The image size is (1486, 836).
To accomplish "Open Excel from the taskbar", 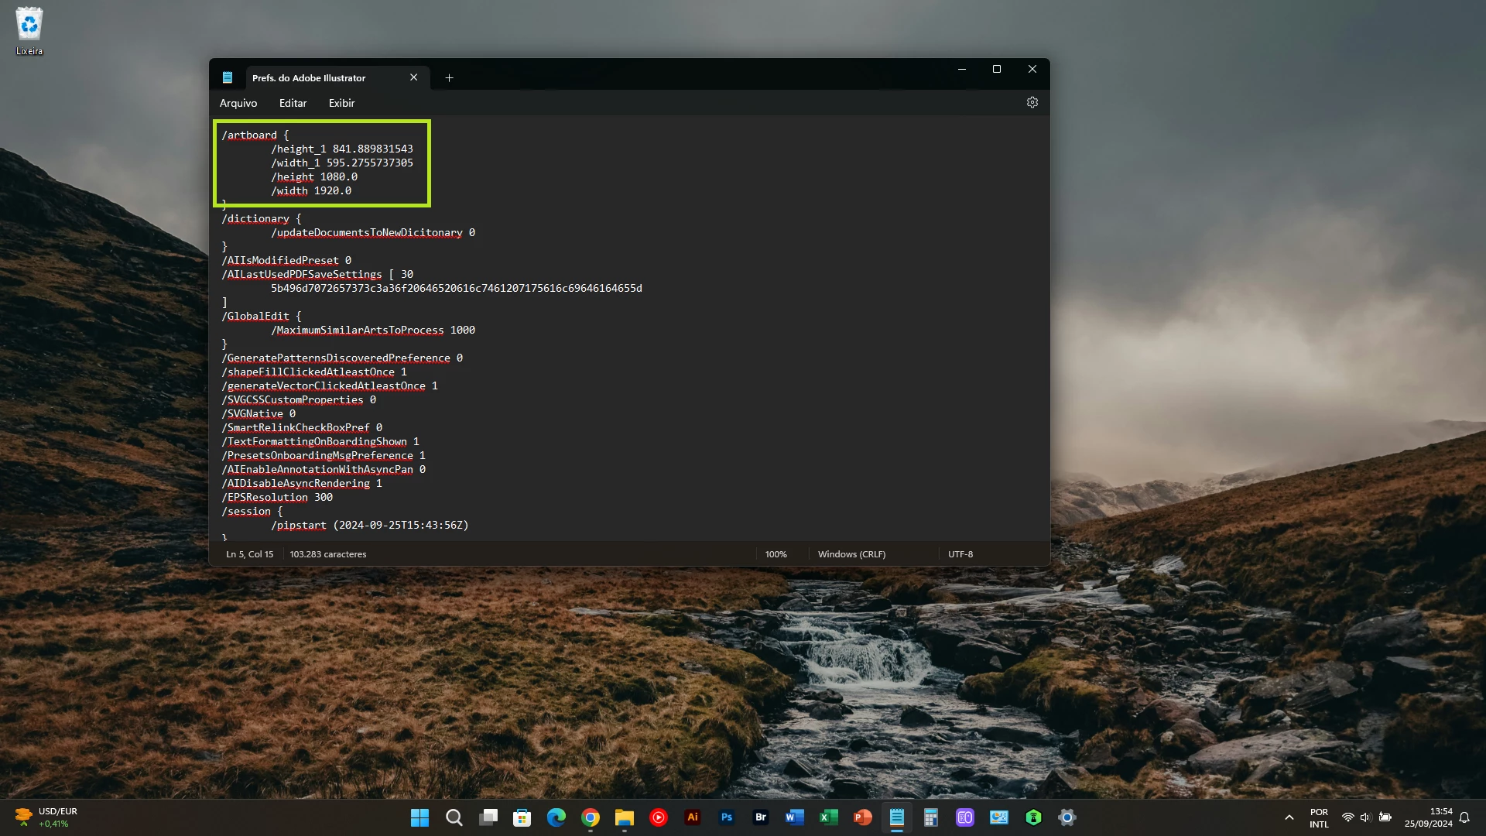I will [x=828, y=817].
